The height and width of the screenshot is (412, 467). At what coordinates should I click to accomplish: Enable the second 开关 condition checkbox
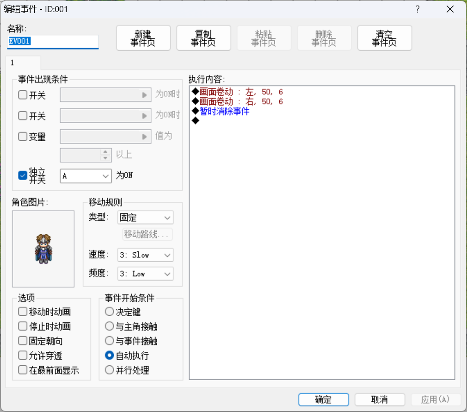pyautogui.click(x=23, y=116)
